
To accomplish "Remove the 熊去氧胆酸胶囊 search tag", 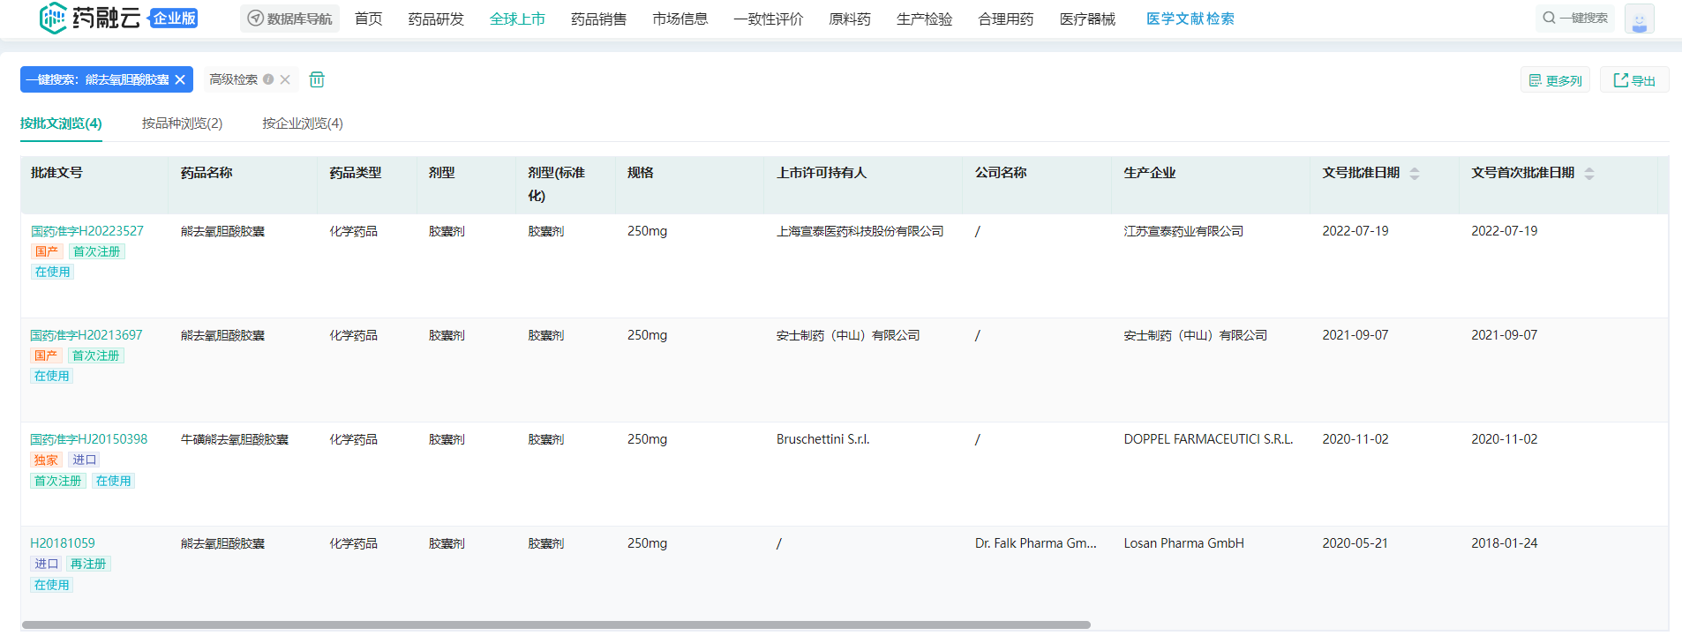I will [x=180, y=79].
